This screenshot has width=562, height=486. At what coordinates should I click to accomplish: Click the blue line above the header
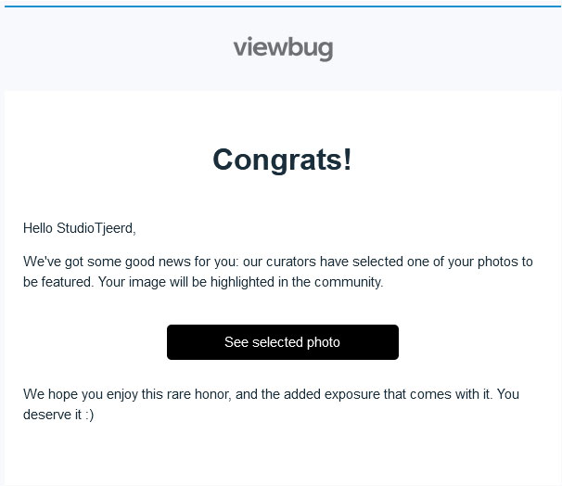[x=283, y=6]
